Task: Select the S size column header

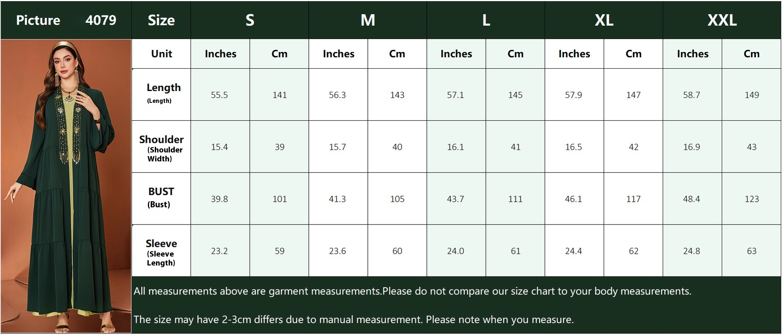Action: (250, 20)
